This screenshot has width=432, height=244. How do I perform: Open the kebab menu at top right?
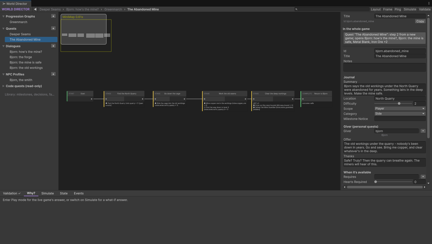click(x=429, y=4)
